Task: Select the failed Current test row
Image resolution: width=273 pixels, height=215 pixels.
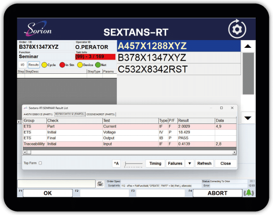Action: [130, 127]
